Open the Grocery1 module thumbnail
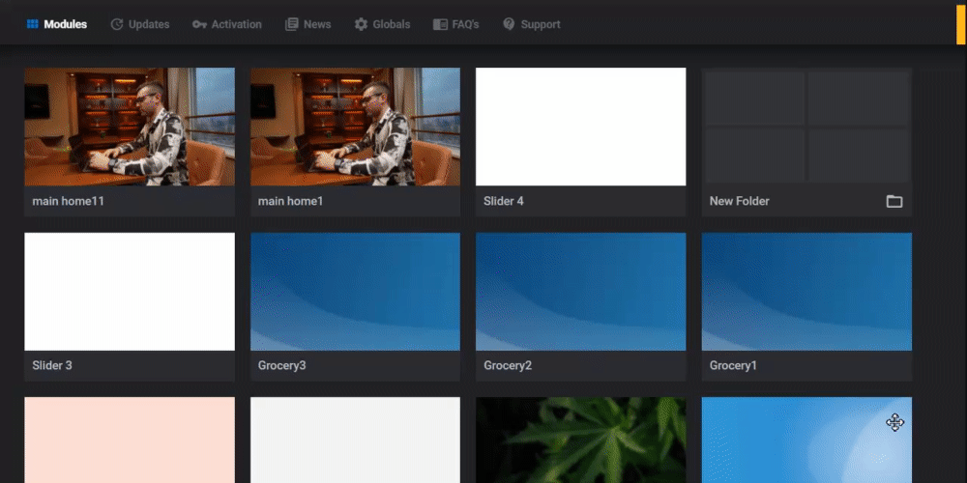The width and height of the screenshot is (967, 483). click(x=806, y=292)
